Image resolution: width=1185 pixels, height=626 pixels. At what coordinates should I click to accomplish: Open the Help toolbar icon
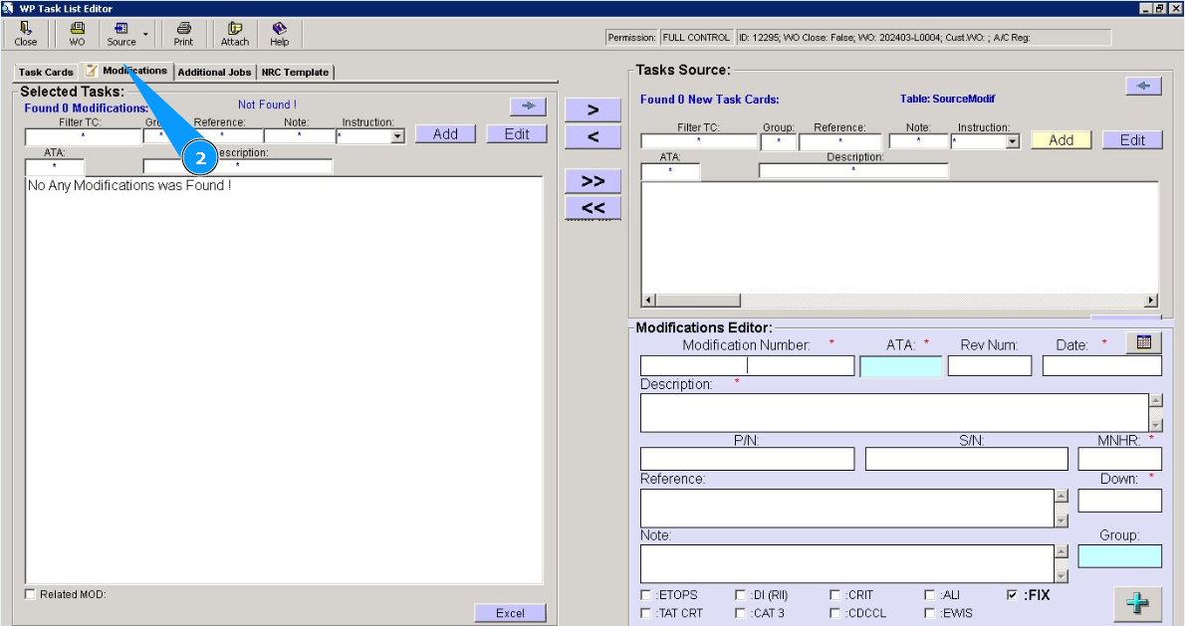[280, 34]
